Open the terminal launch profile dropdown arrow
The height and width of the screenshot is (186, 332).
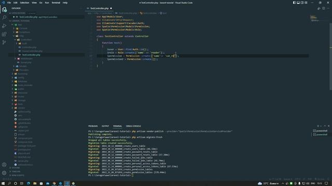coord(321,126)
